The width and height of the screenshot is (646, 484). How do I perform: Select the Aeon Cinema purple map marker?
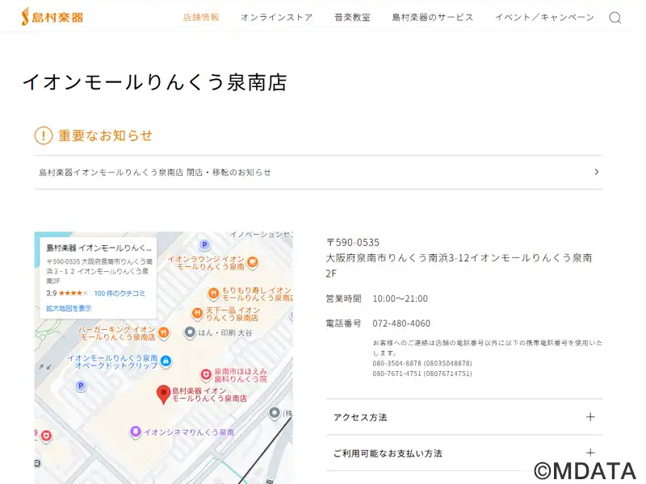click(x=136, y=432)
